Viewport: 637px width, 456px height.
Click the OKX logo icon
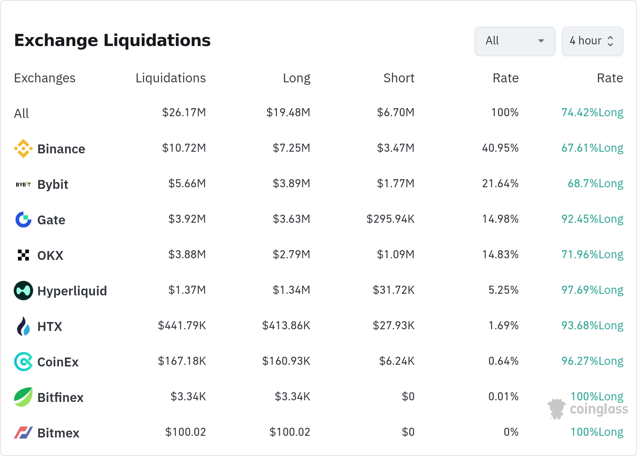click(x=23, y=255)
